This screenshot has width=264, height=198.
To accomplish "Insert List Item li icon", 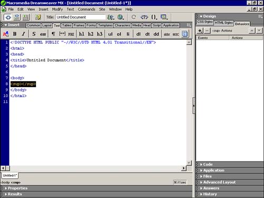I will pos(128,34).
